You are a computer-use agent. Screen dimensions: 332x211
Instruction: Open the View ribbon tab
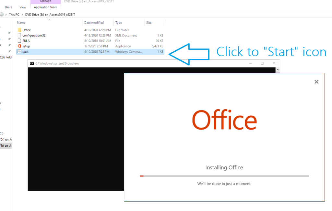click(23, 7)
